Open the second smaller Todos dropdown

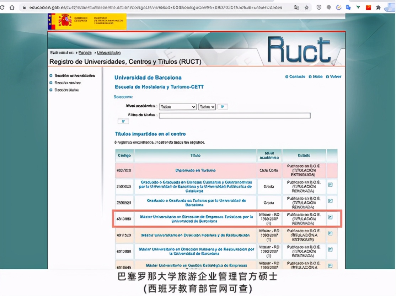point(207,107)
